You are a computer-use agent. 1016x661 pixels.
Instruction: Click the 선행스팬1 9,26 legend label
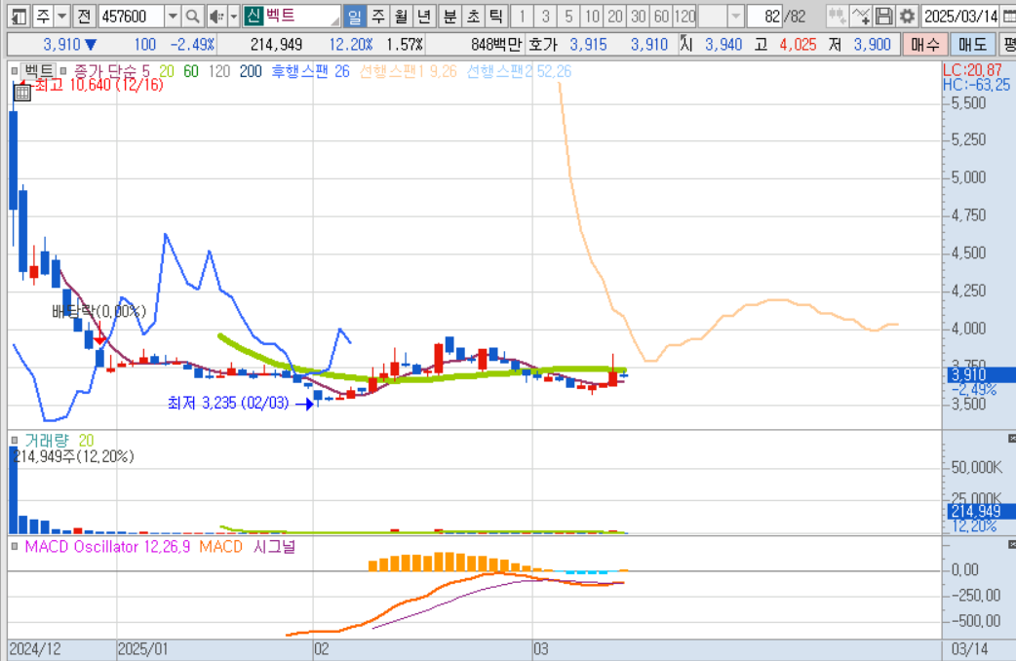(x=409, y=71)
